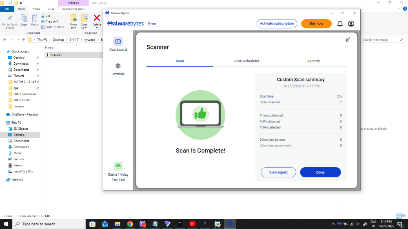Screen dimensions: 408x229
Task: Open the Malwarebytes Dashboard sidebar icon
Action: coord(118,41)
